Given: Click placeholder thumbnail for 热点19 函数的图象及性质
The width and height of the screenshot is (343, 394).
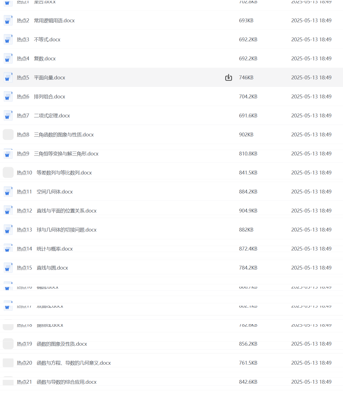Looking at the screenshot, I should (8, 344).
